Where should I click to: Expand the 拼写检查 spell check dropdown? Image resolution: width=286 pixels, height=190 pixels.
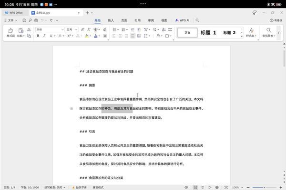(56, 187)
